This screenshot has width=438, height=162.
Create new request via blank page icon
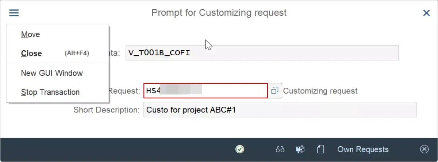[320, 149]
